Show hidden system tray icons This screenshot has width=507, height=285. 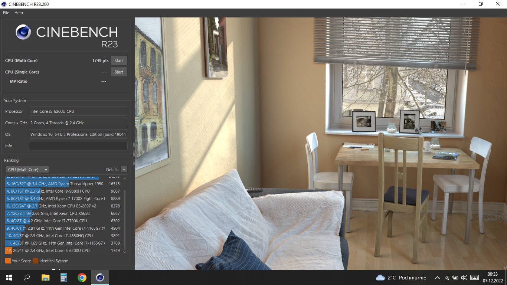[438, 278]
